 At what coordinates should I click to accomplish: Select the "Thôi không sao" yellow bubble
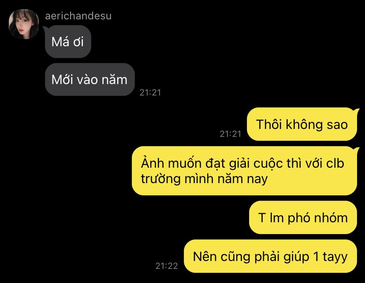click(x=302, y=124)
